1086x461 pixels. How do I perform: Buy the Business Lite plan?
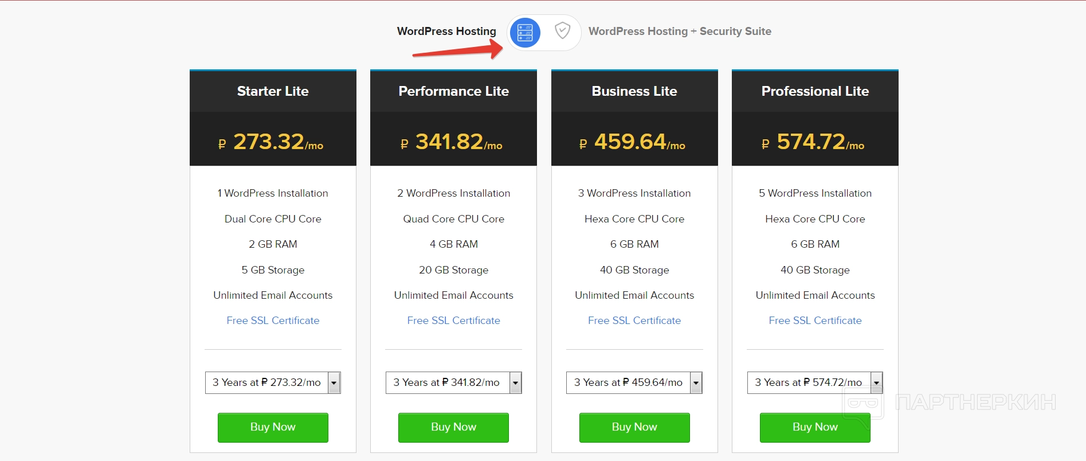tap(634, 427)
